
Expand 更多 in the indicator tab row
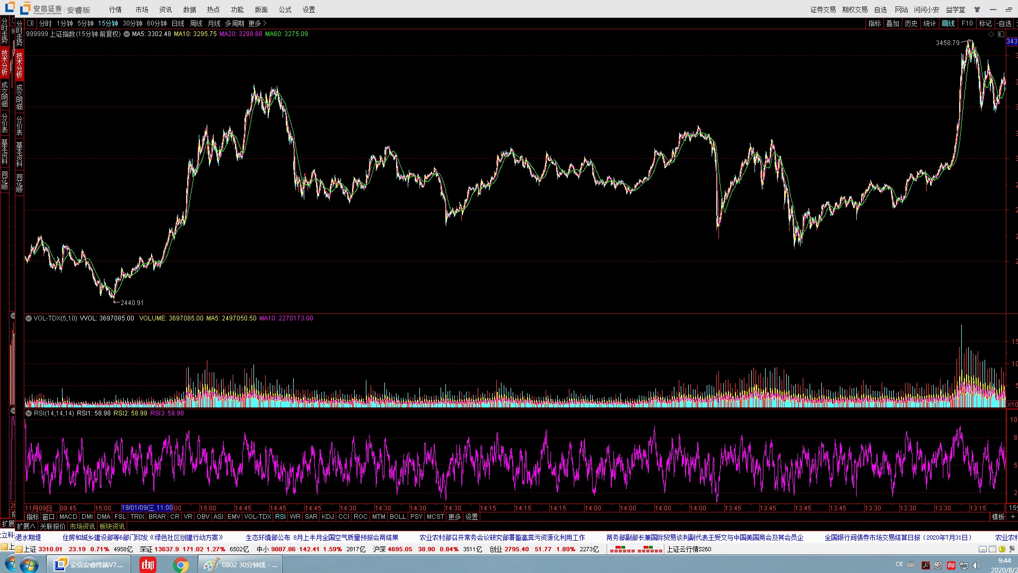pyautogui.click(x=454, y=517)
